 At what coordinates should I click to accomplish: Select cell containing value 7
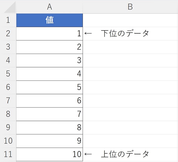pos(49,114)
